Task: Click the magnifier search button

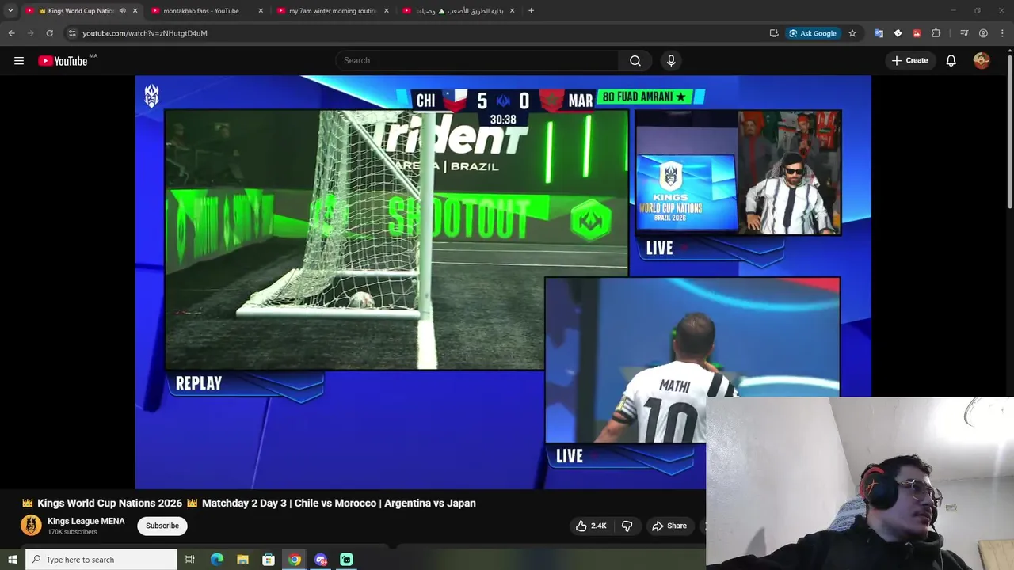Action: click(x=635, y=60)
